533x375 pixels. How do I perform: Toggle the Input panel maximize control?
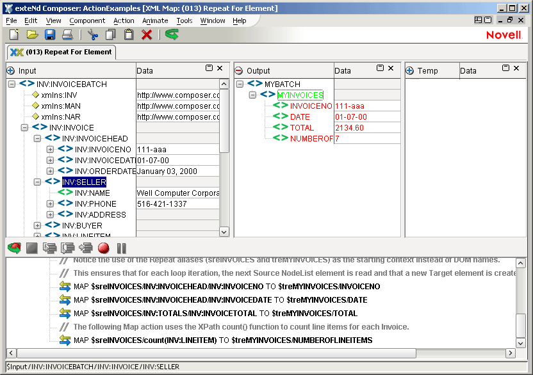click(209, 68)
